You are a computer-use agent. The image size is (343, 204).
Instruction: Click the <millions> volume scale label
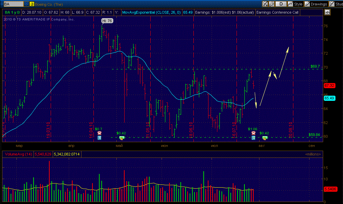click(x=313, y=154)
